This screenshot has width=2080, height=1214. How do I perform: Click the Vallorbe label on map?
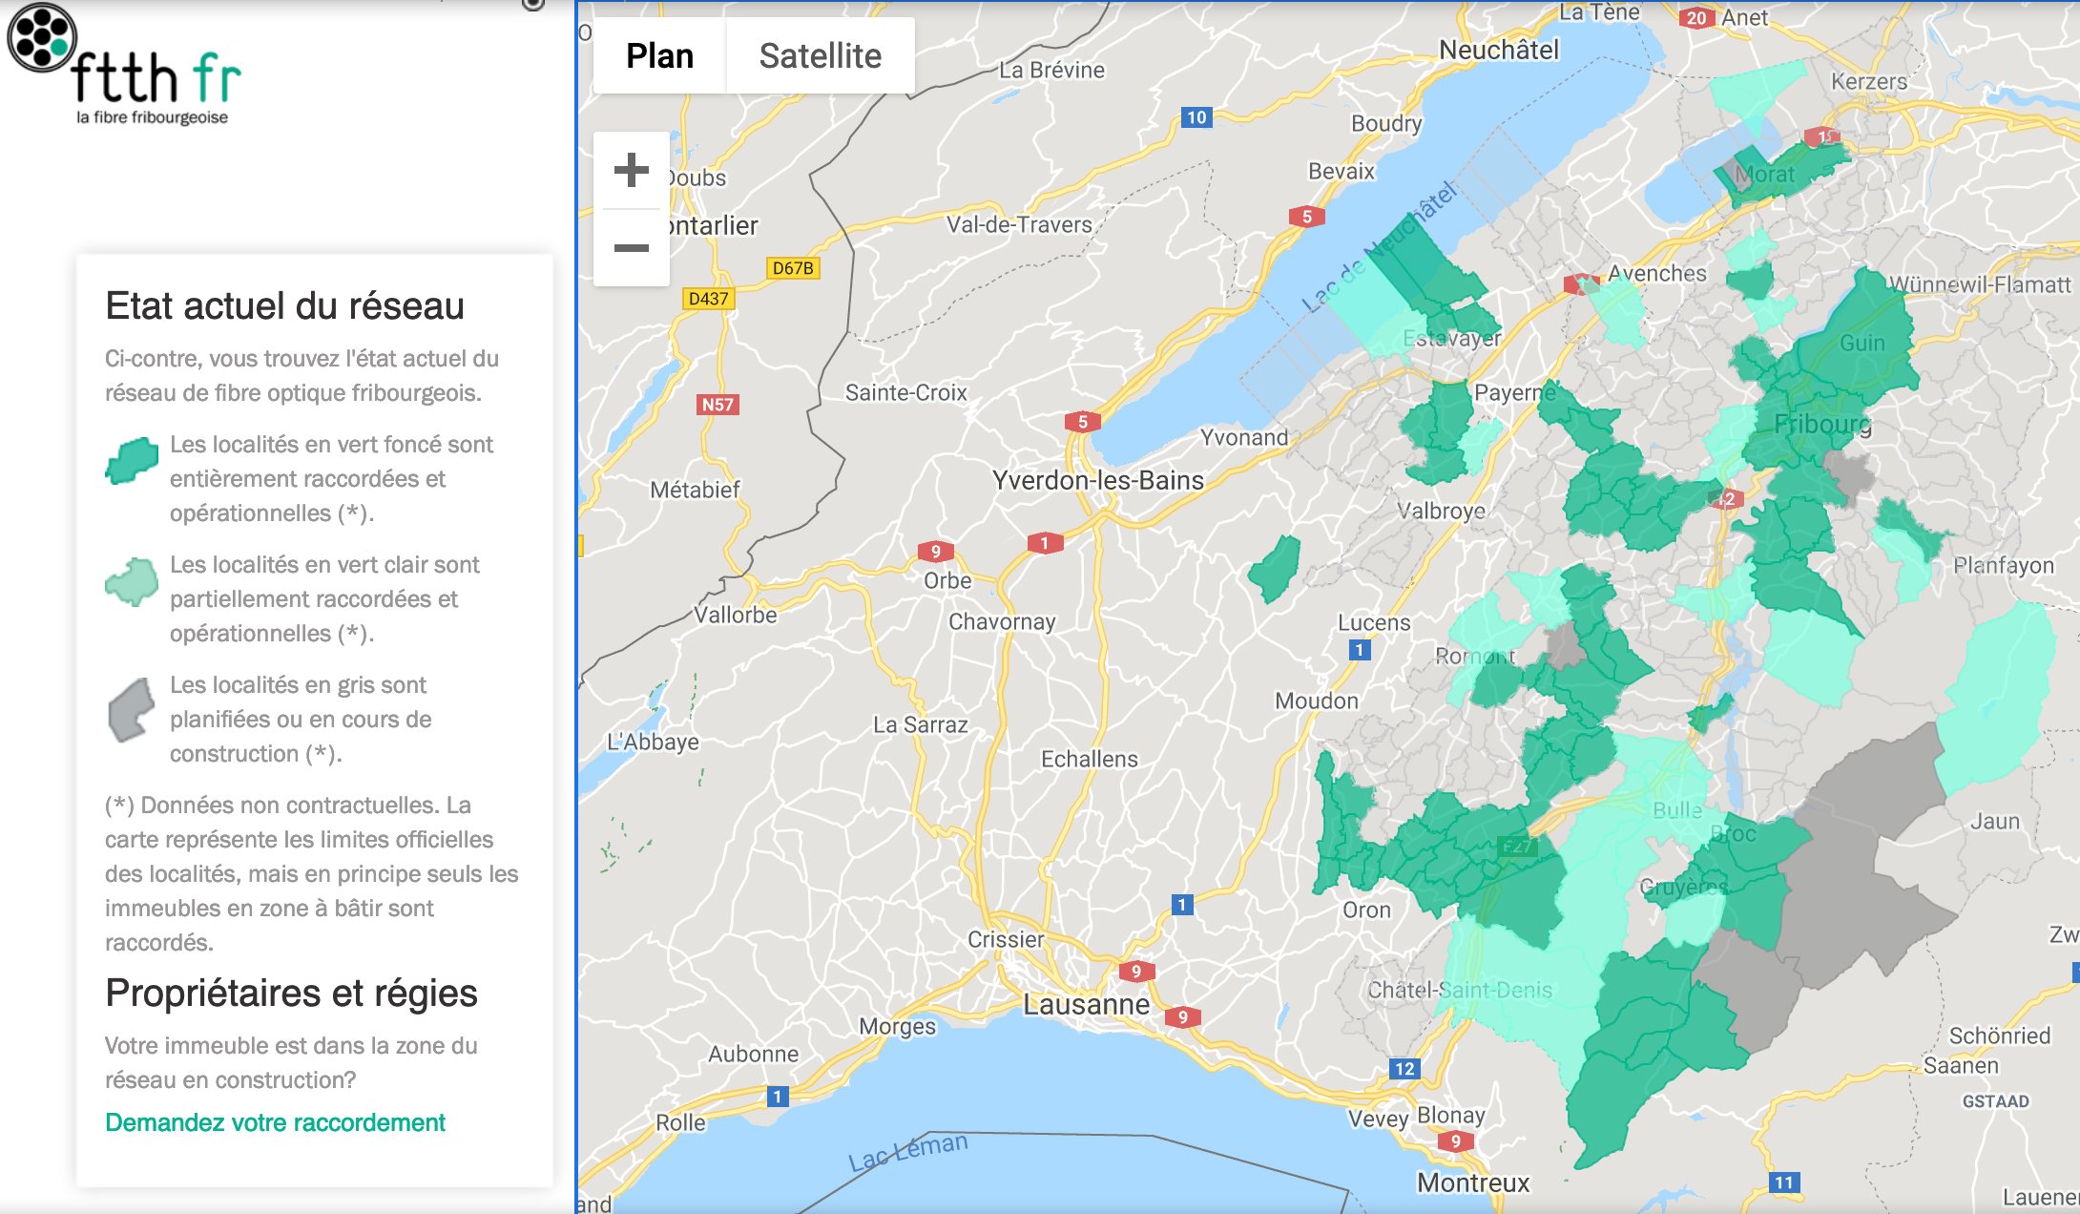pos(735,615)
